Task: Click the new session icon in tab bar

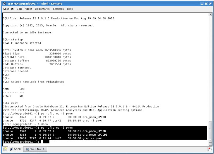Action: (x=5, y=149)
